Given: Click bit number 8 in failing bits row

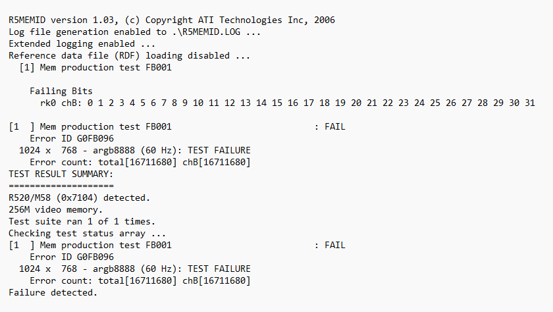Looking at the screenshot, I should point(174,103).
